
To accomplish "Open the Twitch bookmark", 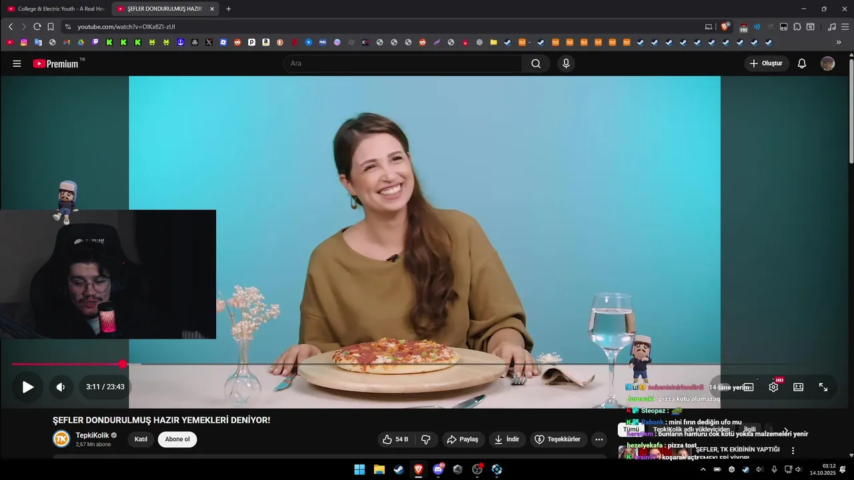I will coord(95,42).
